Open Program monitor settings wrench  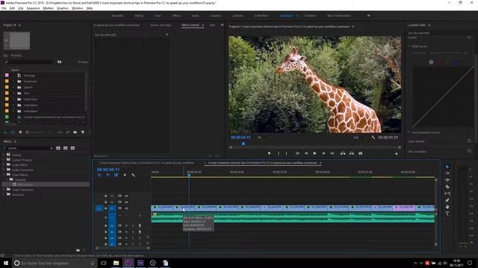373,138
